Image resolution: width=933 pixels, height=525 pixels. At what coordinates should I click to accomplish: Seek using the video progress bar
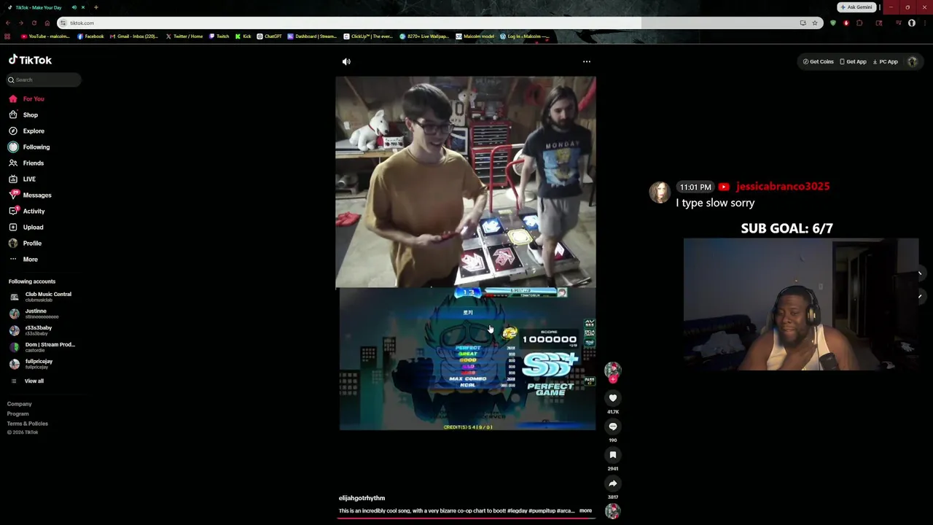466,518
